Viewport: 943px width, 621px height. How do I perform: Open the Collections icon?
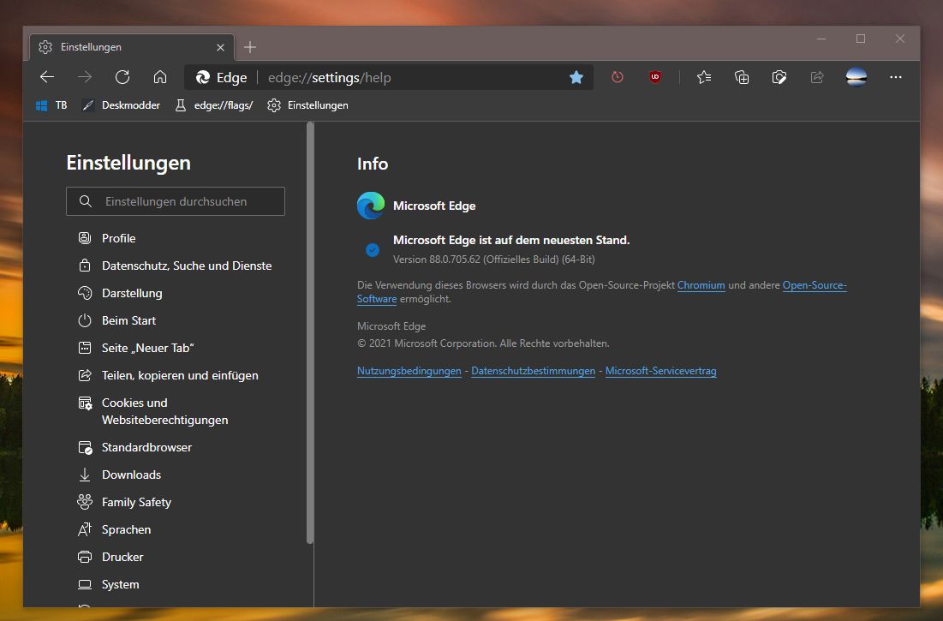(742, 77)
